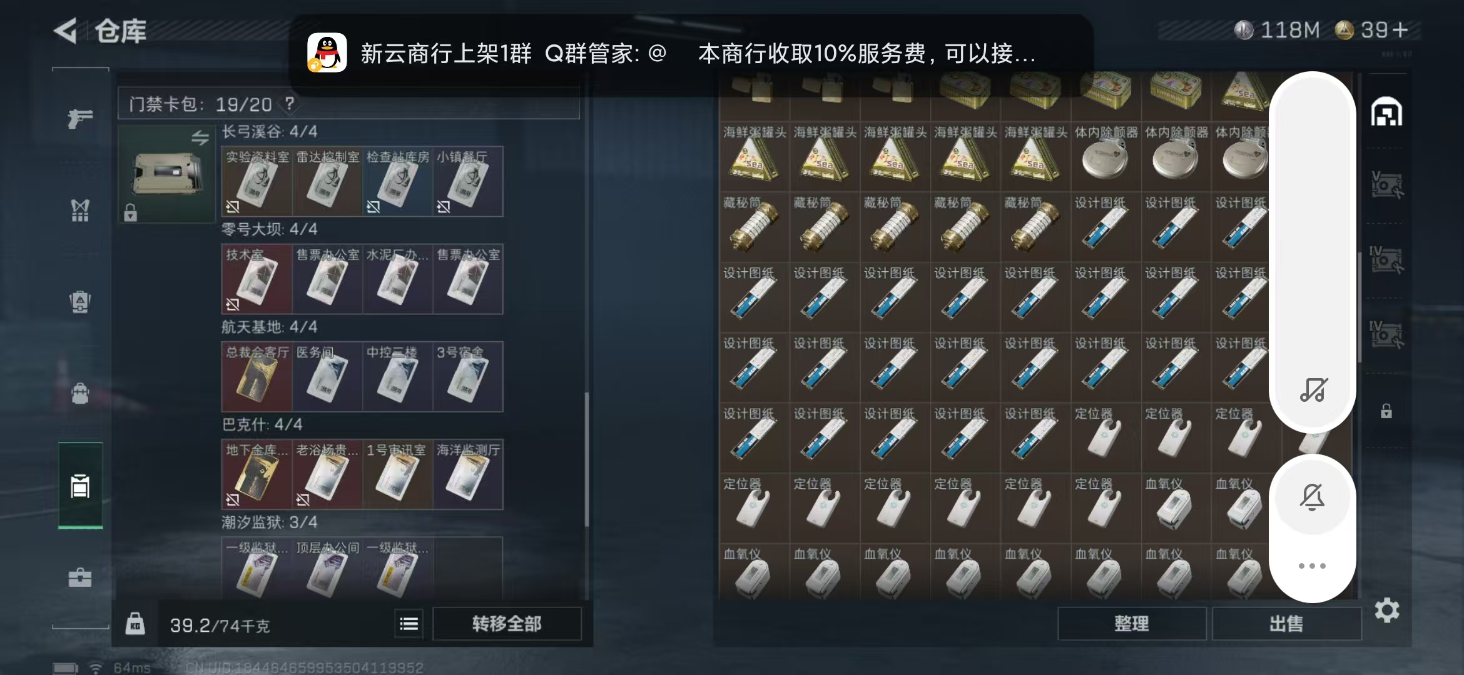Click the settings gear icon
The width and height of the screenshot is (1464, 675).
(x=1386, y=610)
